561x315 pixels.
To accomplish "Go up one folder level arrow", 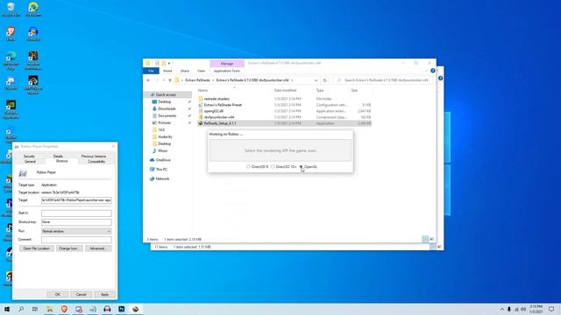I will [x=170, y=80].
